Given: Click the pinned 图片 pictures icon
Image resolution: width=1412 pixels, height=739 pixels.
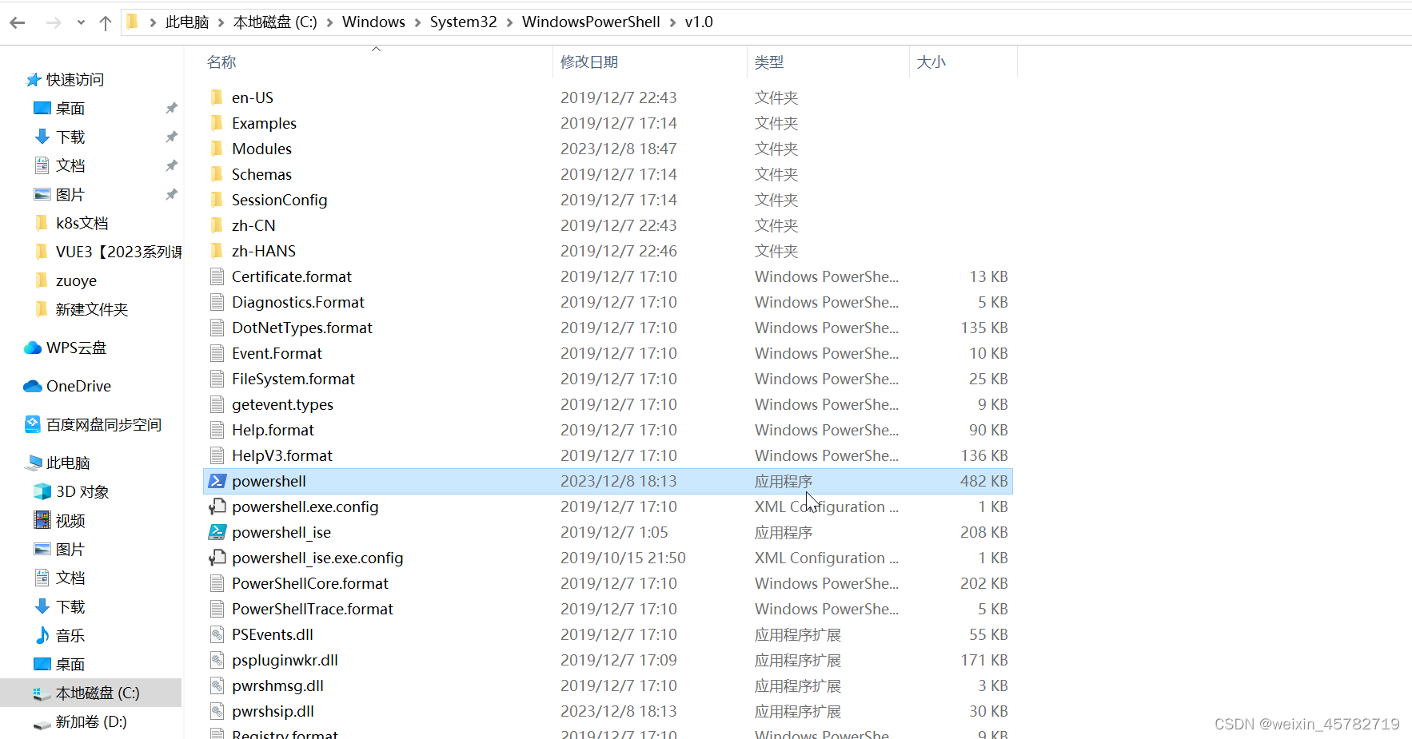Looking at the screenshot, I should tap(42, 194).
